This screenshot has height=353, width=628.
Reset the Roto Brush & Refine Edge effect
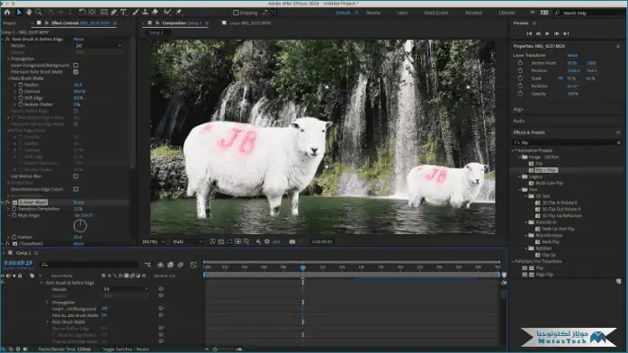click(x=78, y=40)
